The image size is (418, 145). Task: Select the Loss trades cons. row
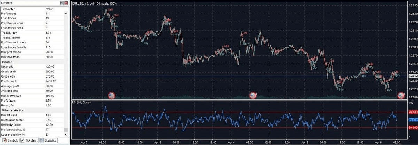[x=32, y=28]
